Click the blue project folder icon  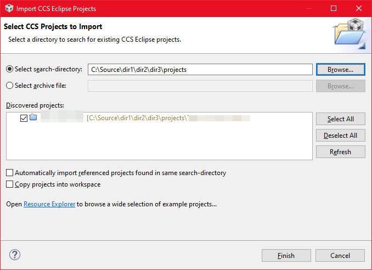[33, 117]
